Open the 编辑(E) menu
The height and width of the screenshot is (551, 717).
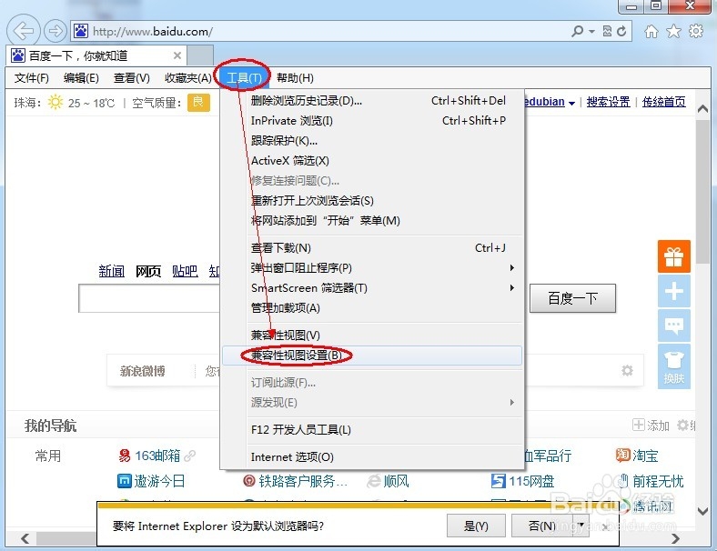[81, 78]
